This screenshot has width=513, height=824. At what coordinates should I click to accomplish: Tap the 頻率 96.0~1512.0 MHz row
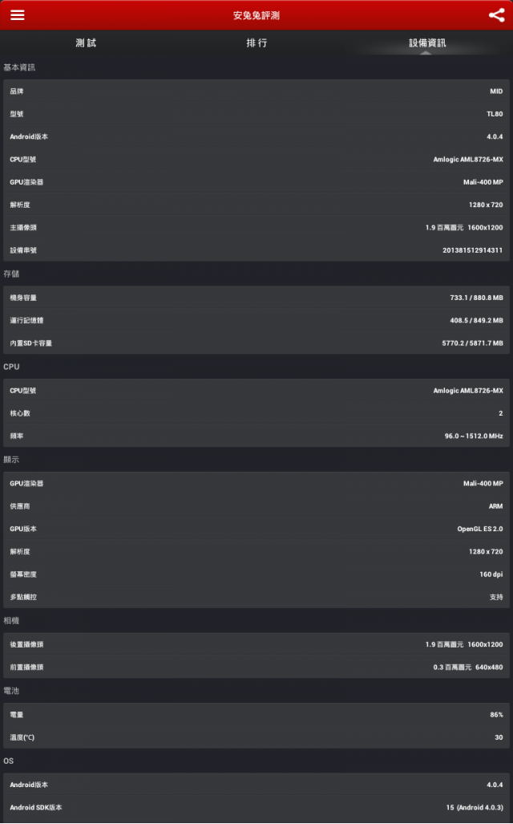pos(256,436)
